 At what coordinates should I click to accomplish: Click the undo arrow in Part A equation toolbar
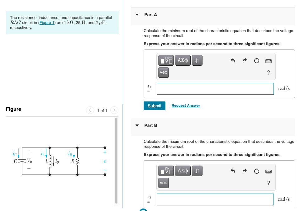232,60
